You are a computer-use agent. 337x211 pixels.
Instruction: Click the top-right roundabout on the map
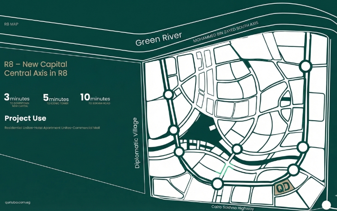[x=305, y=67]
